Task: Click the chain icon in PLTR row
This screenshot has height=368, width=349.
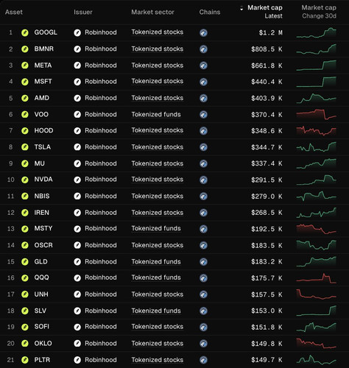Action: tap(203, 360)
